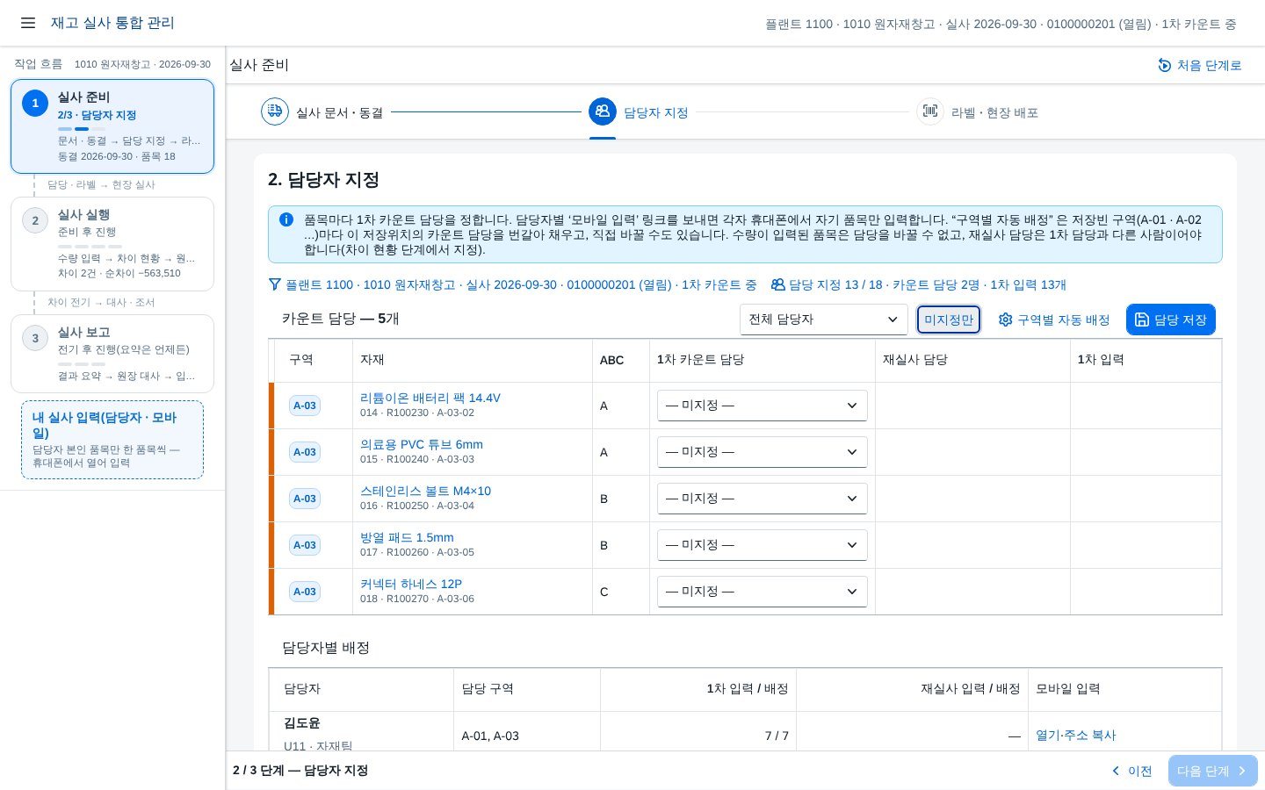Viewport: 1265px width, 790px height.
Task: Open the 실사 실행 workflow card
Action: (x=112, y=244)
